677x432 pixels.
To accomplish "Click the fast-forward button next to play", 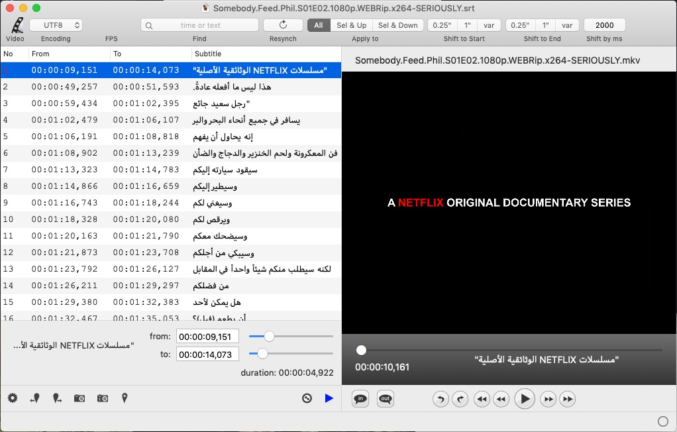I will (x=548, y=399).
